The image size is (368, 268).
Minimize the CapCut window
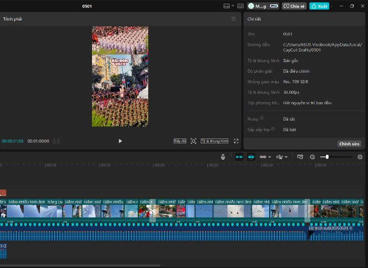pos(342,6)
